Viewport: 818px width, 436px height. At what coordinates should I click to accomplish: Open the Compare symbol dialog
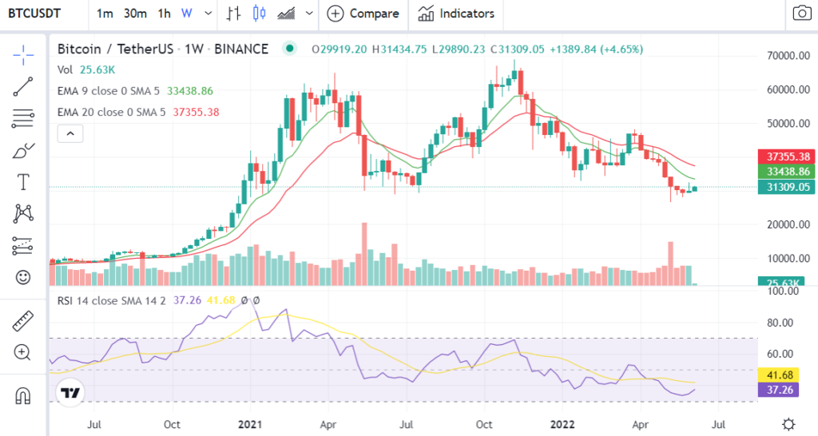point(363,14)
